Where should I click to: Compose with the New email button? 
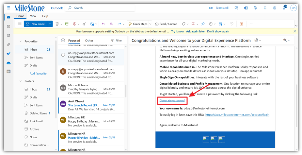point(36,24)
